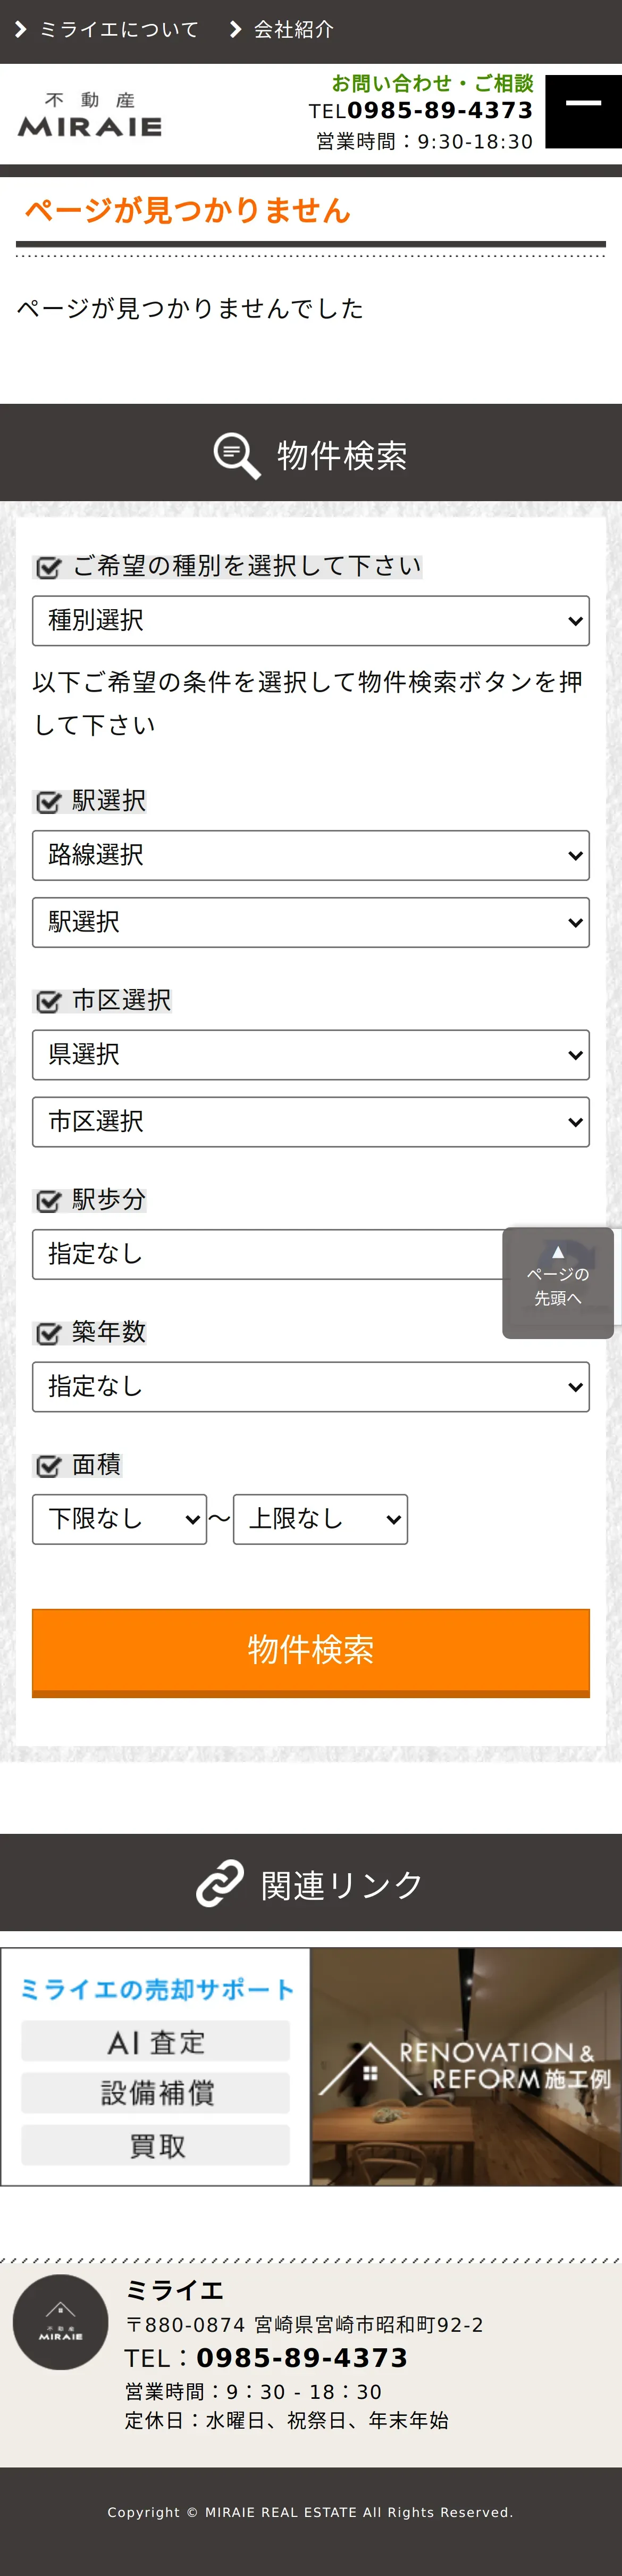622x2576 pixels.
Task: Open the Renovation & Reform 施工例 banner
Action: click(x=466, y=2067)
